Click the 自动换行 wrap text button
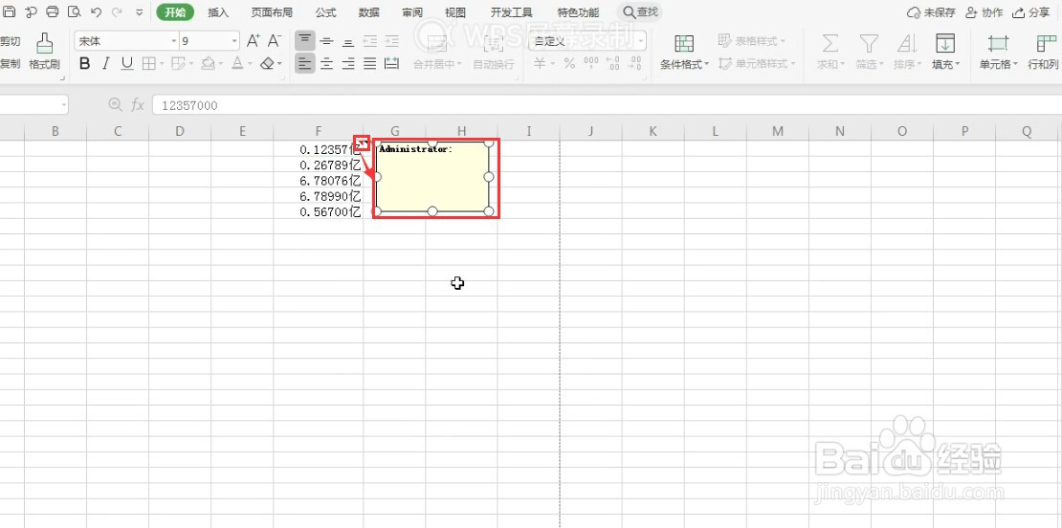This screenshot has height=528, width=1062. [x=494, y=52]
